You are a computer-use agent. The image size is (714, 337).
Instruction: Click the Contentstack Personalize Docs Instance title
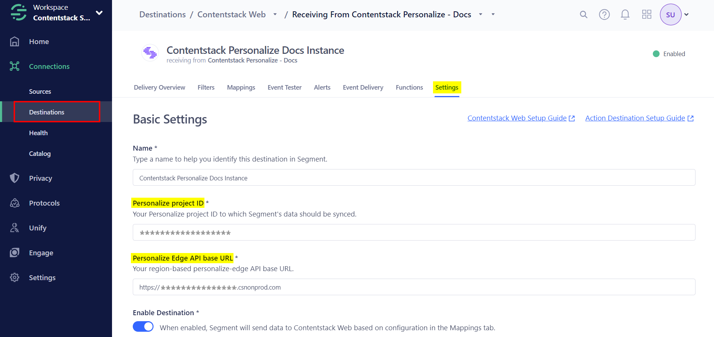click(x=255, y=50)
